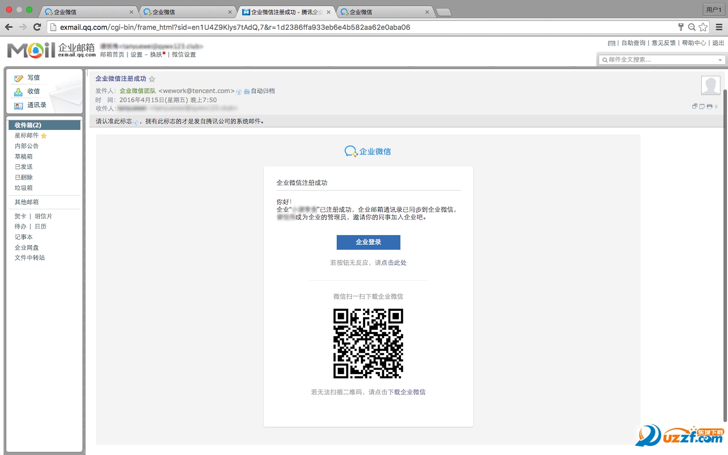Click the 贺卡 greeting card link
This screenshot has height=455, width=728.
tap(20, 216)
